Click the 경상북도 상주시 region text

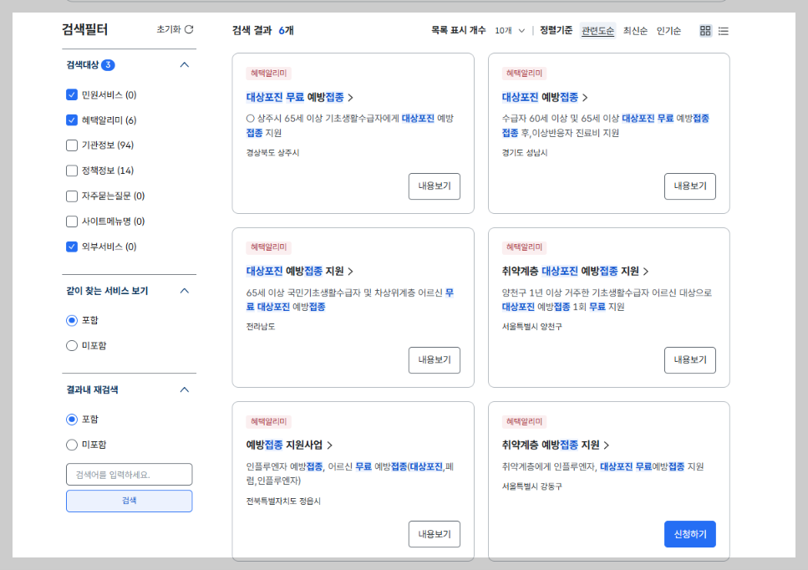[272, 153]
